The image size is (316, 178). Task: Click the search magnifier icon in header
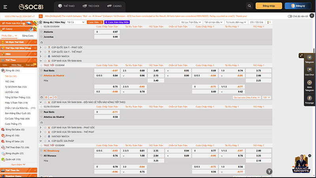(249, 6)
